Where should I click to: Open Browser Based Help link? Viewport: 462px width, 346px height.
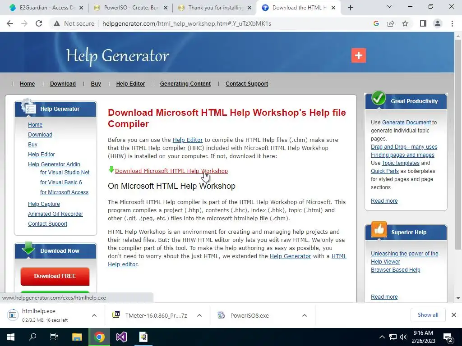395,270
